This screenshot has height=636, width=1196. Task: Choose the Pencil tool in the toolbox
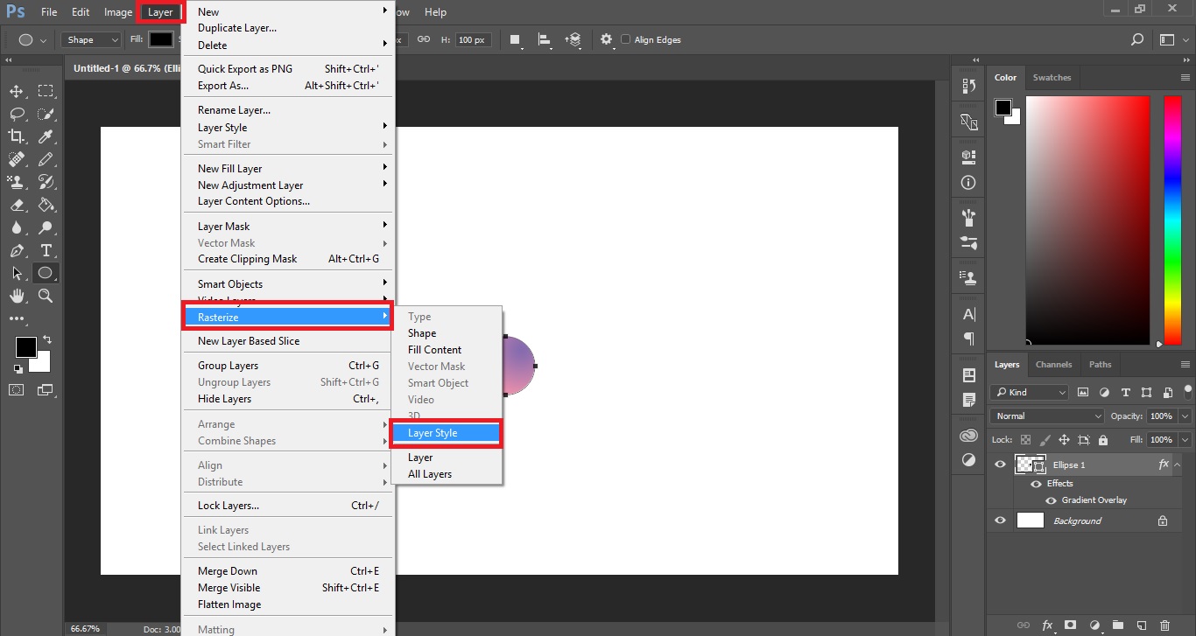click(46, 159)
